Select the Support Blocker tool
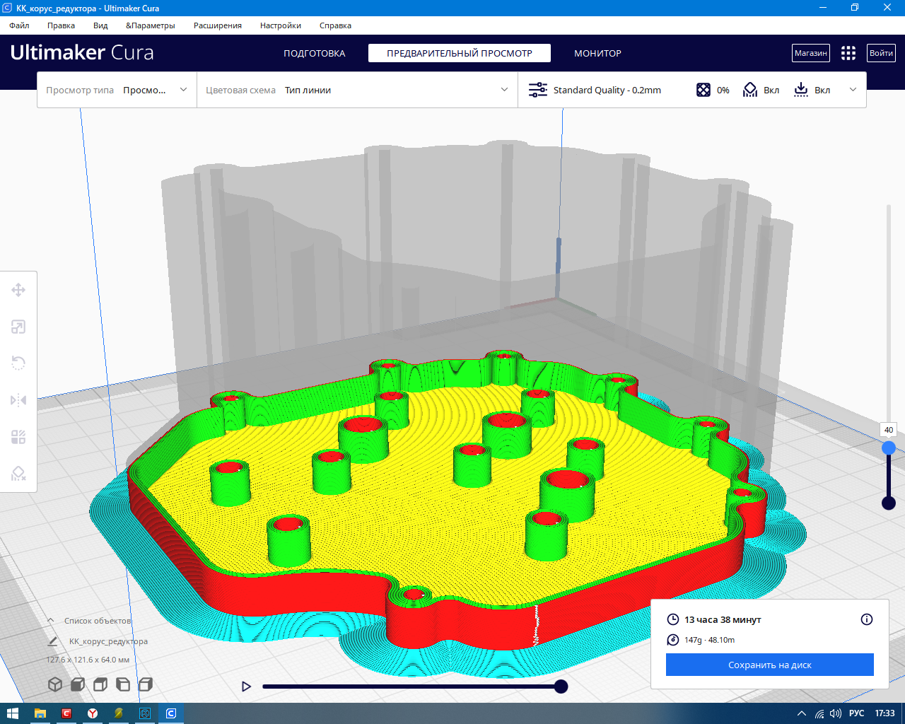 point(18,474)
